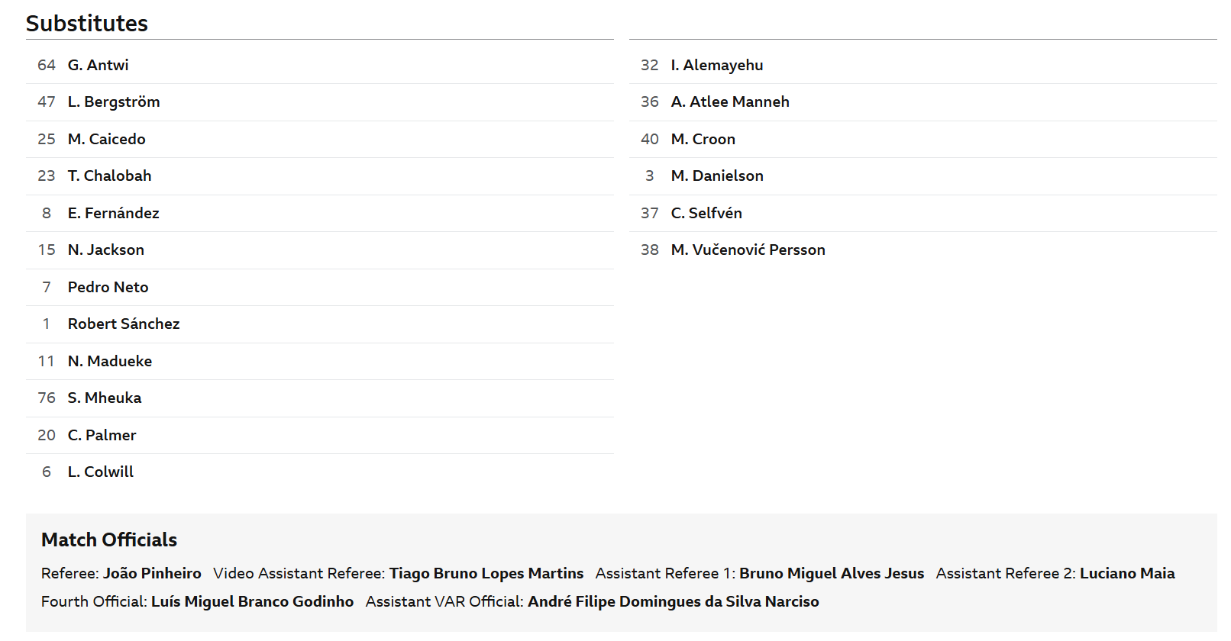
Task: Click T. Chalobah in substitutes
Action: point(109,176)
